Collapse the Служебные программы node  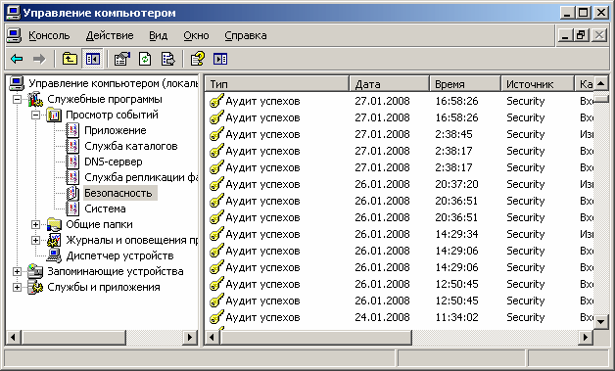click(17, 99)
